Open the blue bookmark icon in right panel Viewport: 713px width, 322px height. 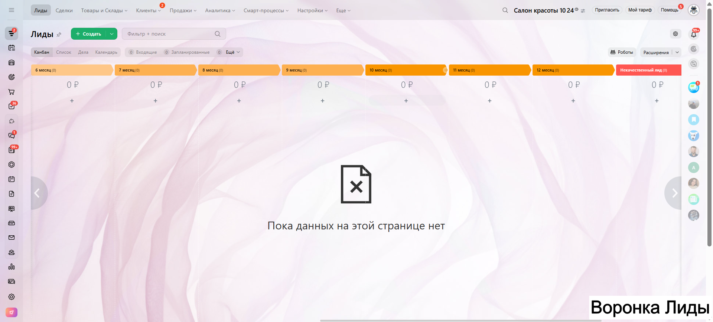click(x=694, y=120)
